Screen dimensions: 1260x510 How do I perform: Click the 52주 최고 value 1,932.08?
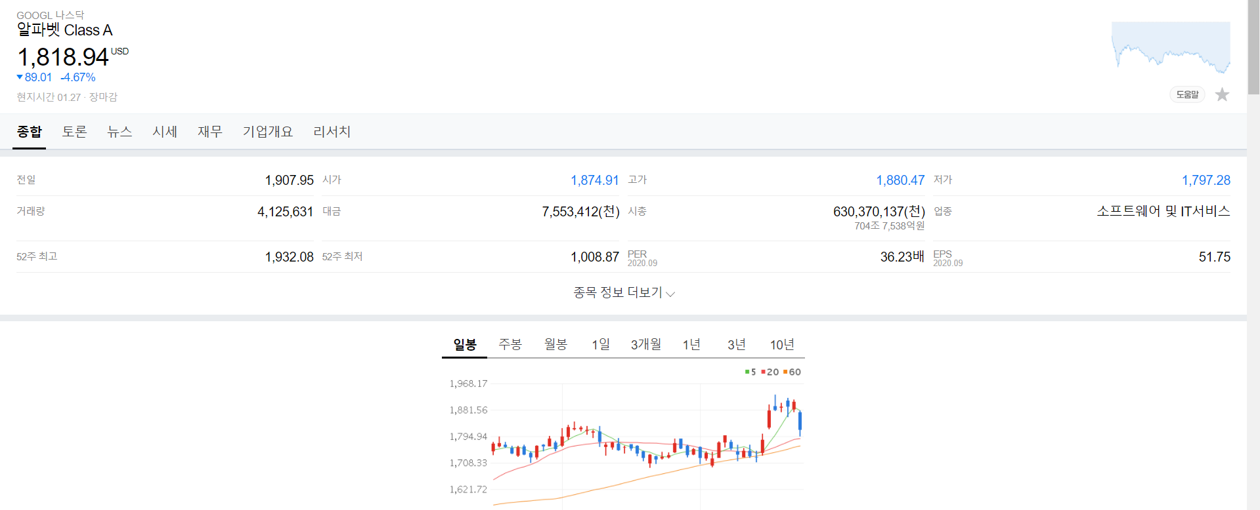point(289,257)
